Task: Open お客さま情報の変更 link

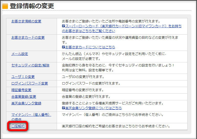Action: pyautogui.click(x=26, y=21)
